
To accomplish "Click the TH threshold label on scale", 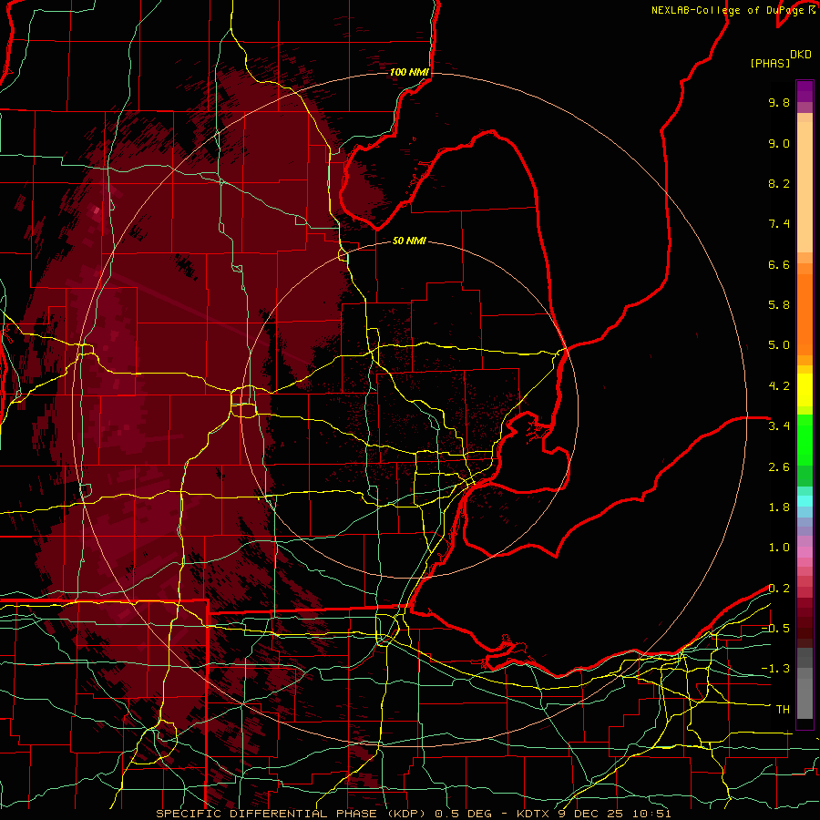I will (783, 710).
